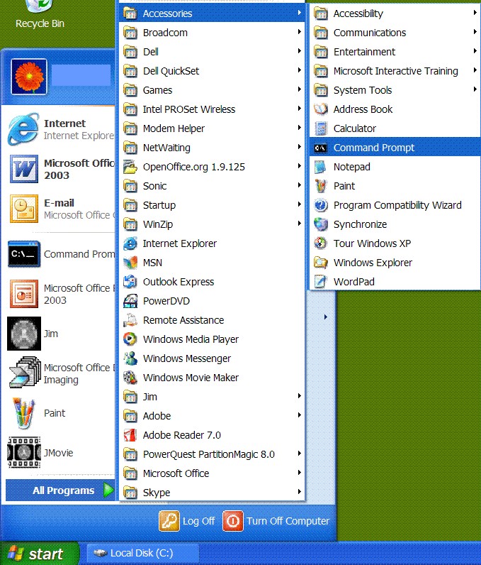
Task: Open the Startup programs folder
Action: [212, 205]
